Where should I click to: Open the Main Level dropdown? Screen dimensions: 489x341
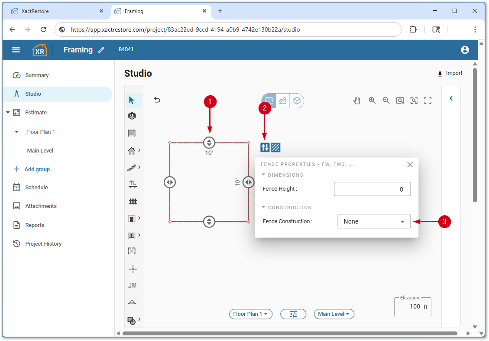click(334, 314)
